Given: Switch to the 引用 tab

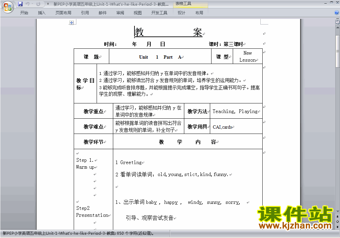Looking at the screenshot, I should pos(85,13).
